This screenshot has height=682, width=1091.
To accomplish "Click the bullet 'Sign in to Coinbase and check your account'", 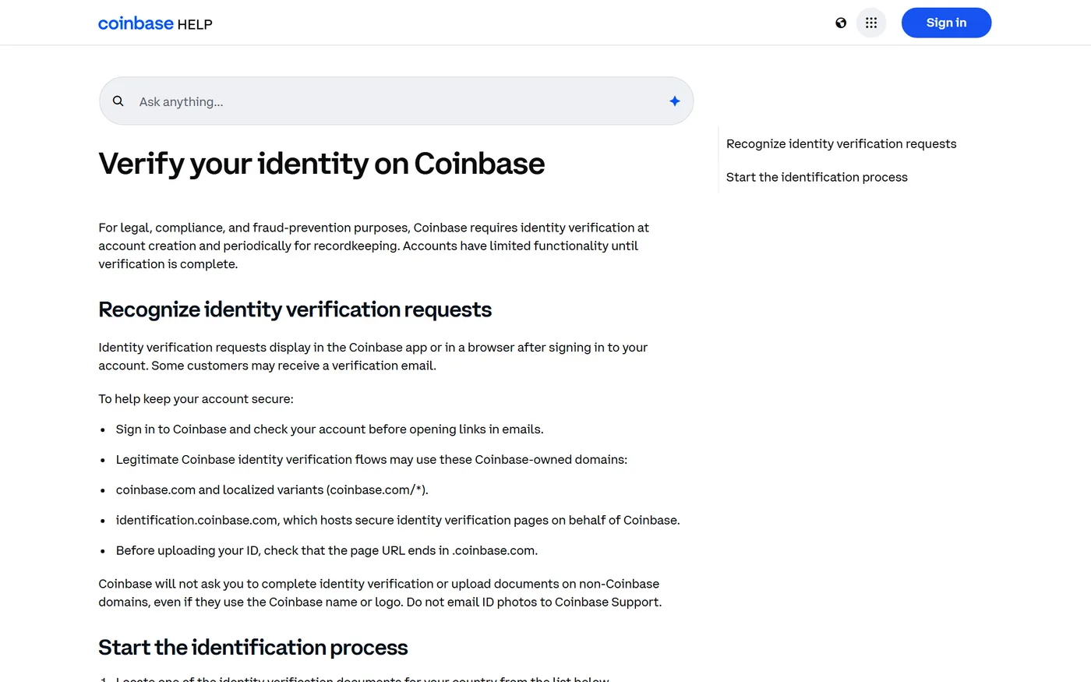I will [x=330, y=429].
